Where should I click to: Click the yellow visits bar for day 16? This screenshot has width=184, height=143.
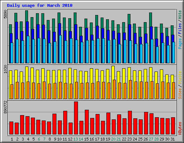tap(91, 76)
